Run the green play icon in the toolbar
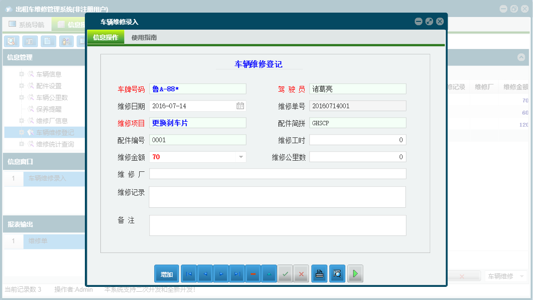This screenshot has height=300, width=533. pos(355,273)
